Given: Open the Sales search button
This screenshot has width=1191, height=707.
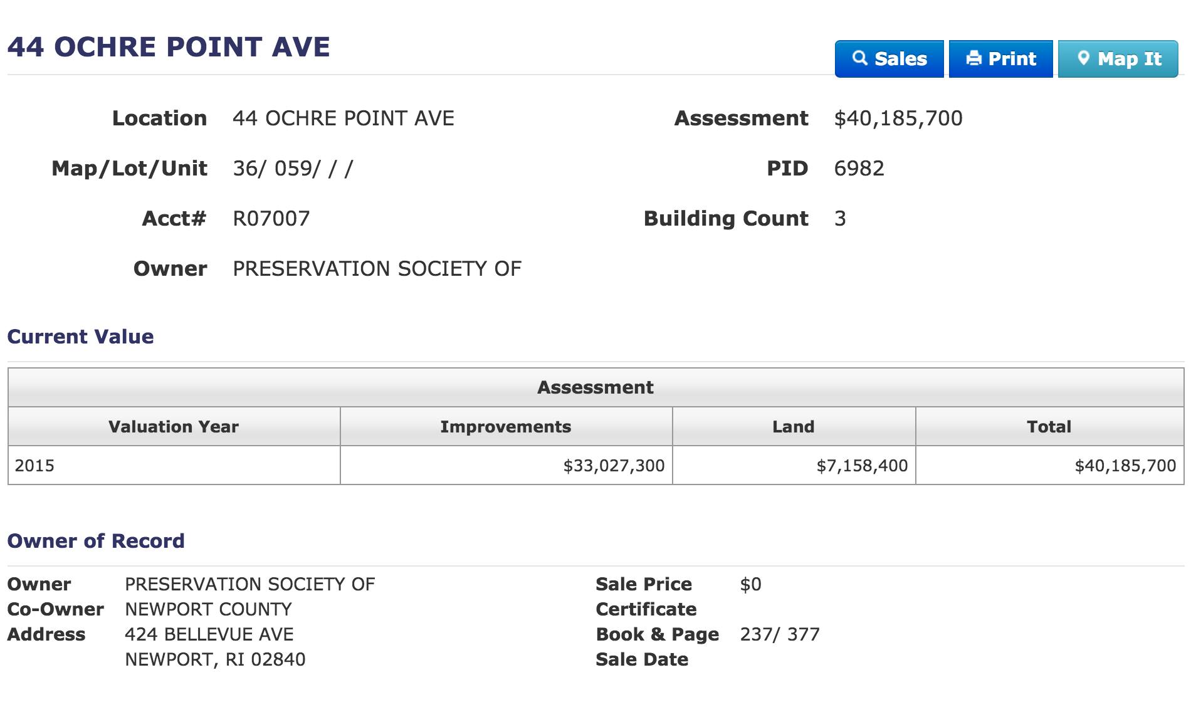Looking at the screenshot, I should (889, 59).
